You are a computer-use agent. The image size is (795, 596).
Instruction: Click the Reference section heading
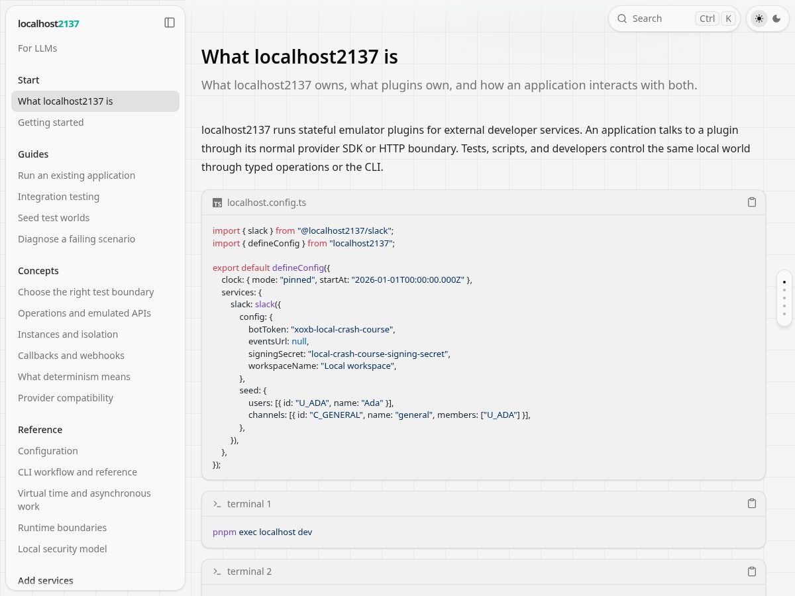click(x=40, y=430)
